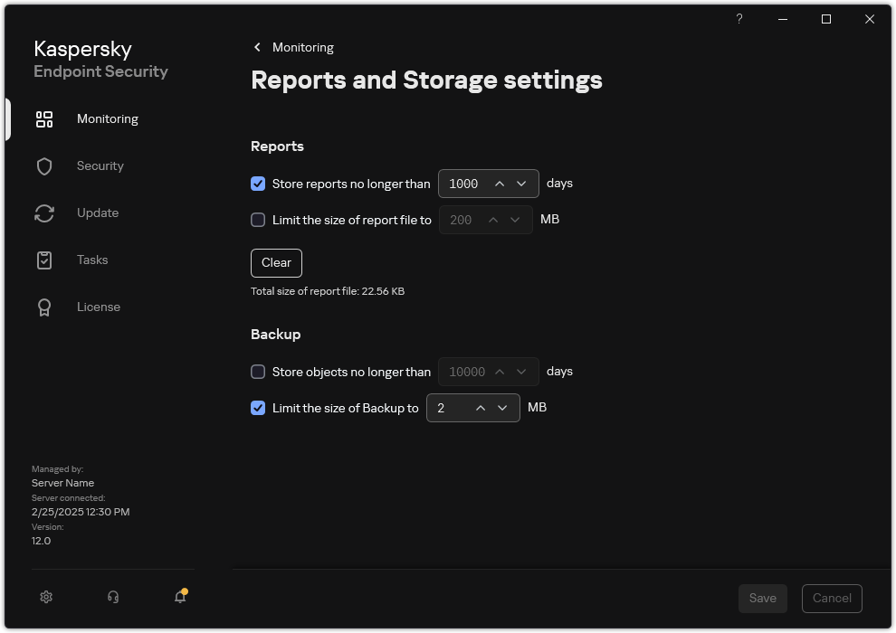
Task: Open settings with the gear icon
Action: point(47,597)
